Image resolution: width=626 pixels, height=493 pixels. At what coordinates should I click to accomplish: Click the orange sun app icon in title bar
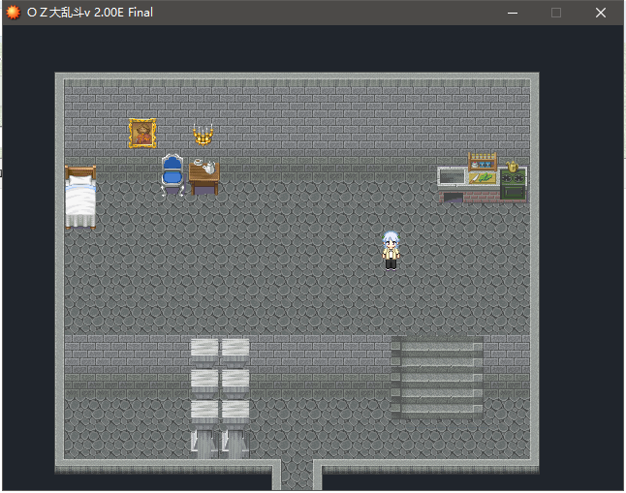click(x=14, y=13)
